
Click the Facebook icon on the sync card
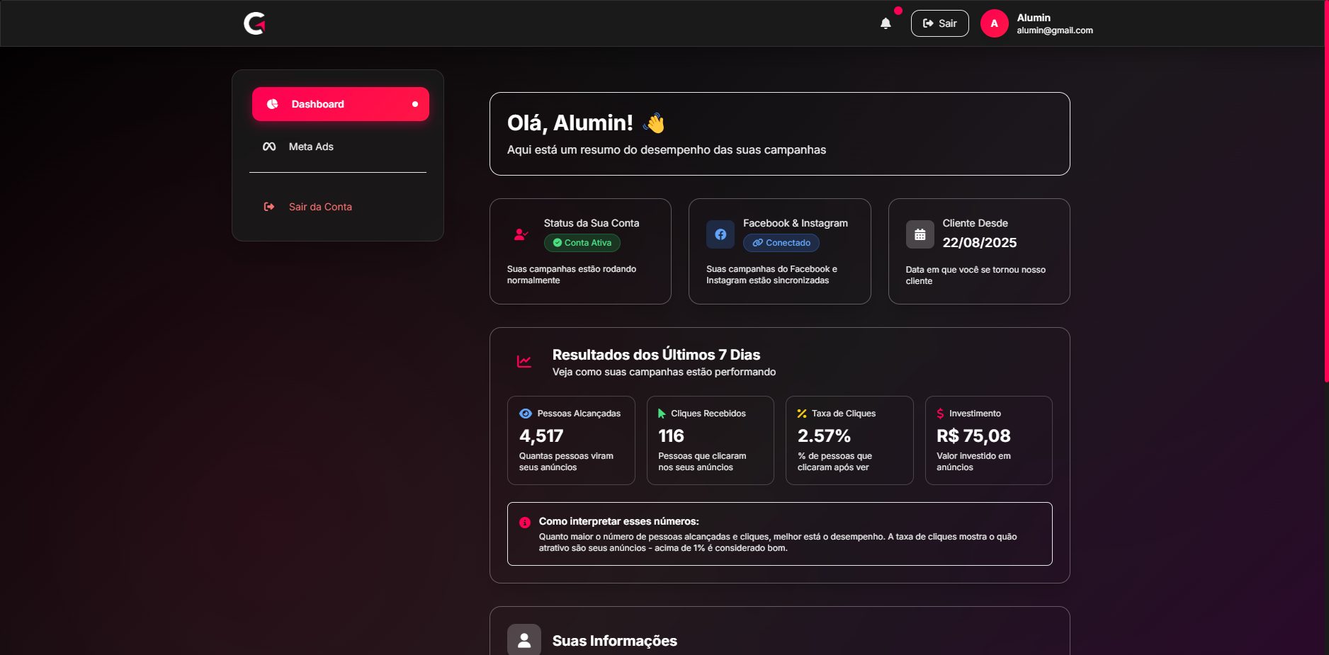[720, 234]
